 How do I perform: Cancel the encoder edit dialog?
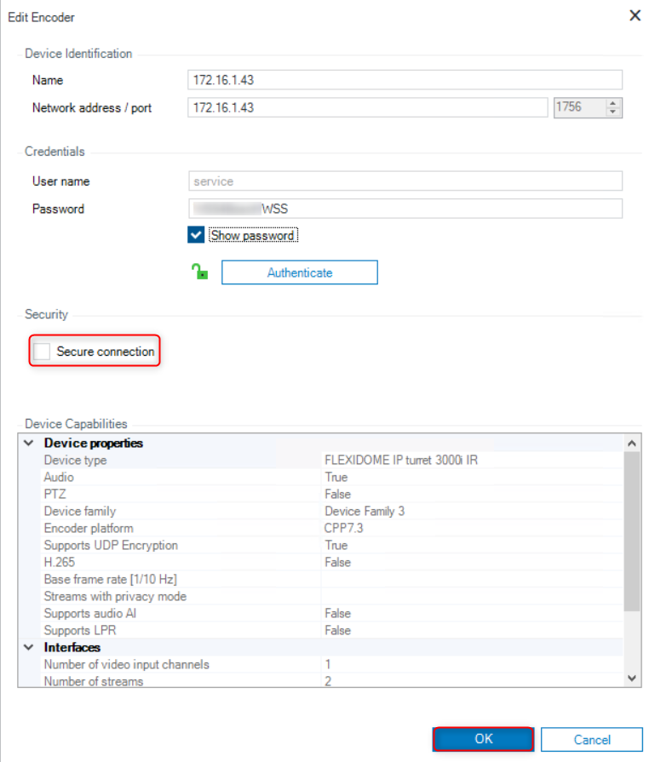[x=591, y=739]
